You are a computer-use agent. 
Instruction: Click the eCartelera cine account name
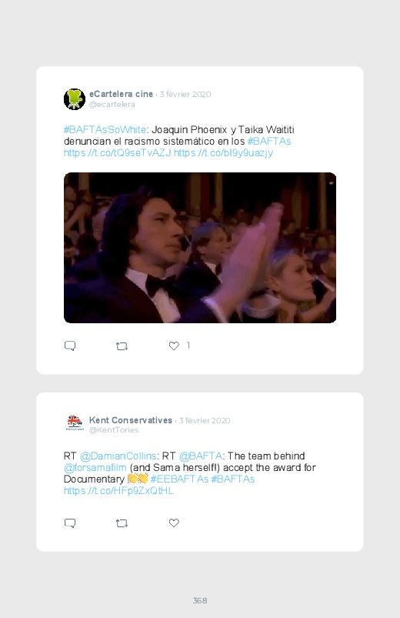121,94
